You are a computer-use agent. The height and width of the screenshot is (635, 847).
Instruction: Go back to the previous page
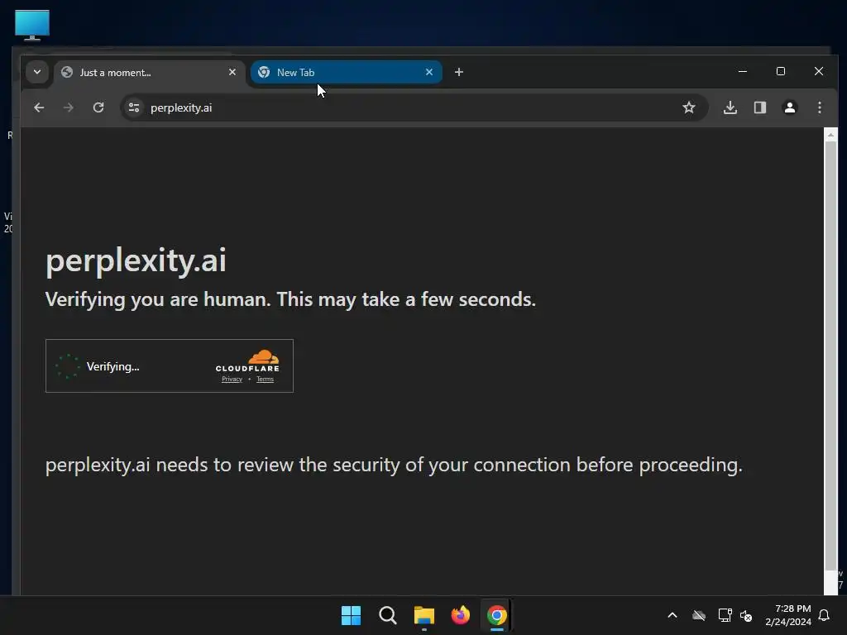[39, 107]
